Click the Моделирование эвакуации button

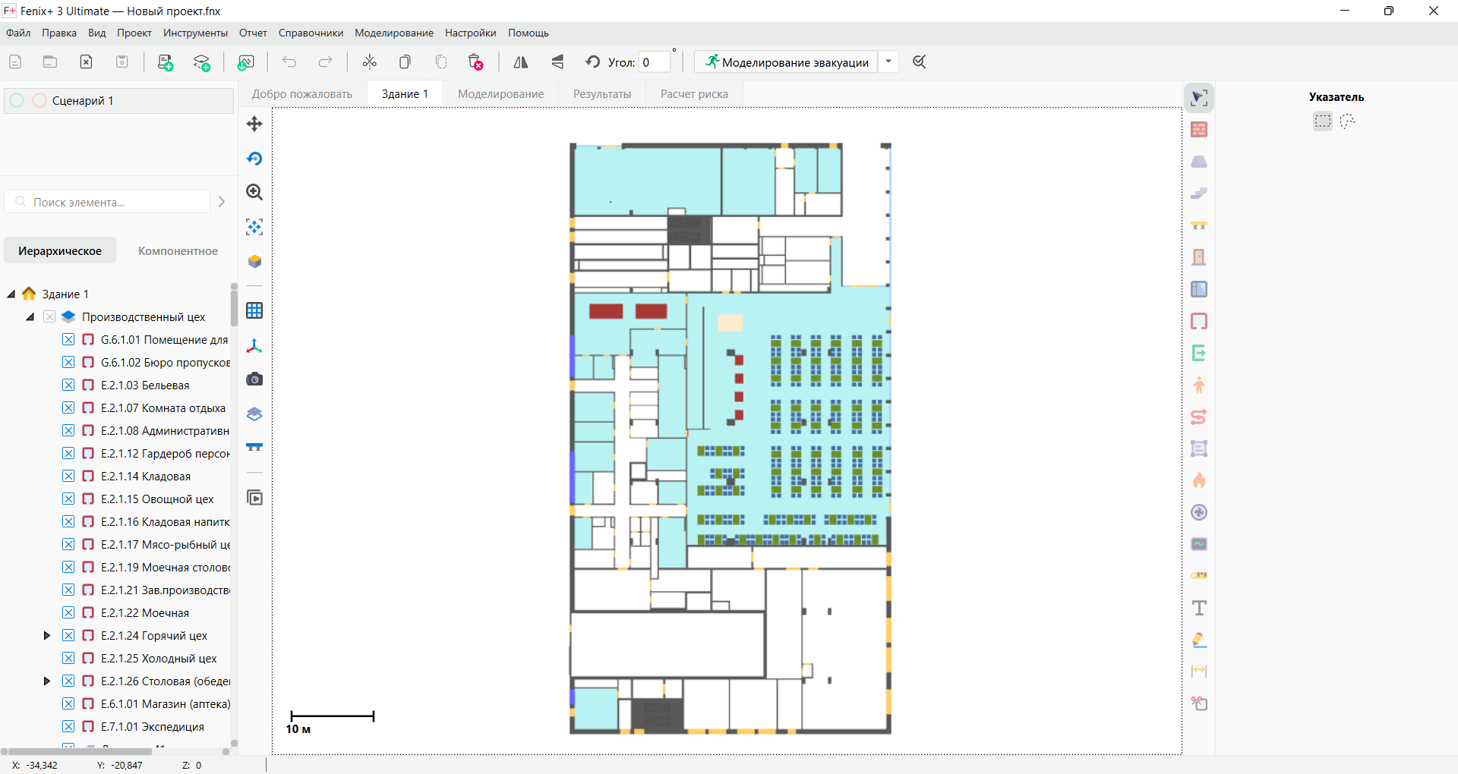(786, 62)
